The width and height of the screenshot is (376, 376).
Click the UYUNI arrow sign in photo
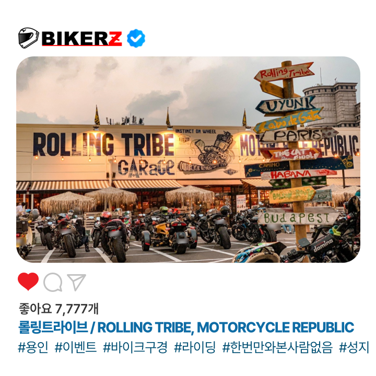coord(286,105)
